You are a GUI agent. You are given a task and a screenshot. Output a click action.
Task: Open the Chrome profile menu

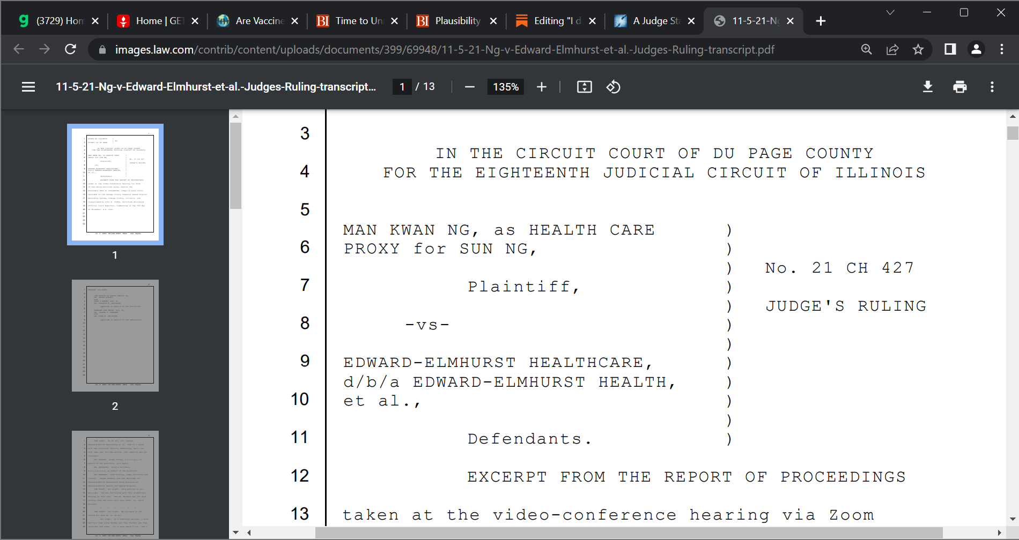click(x=977, y=49)
